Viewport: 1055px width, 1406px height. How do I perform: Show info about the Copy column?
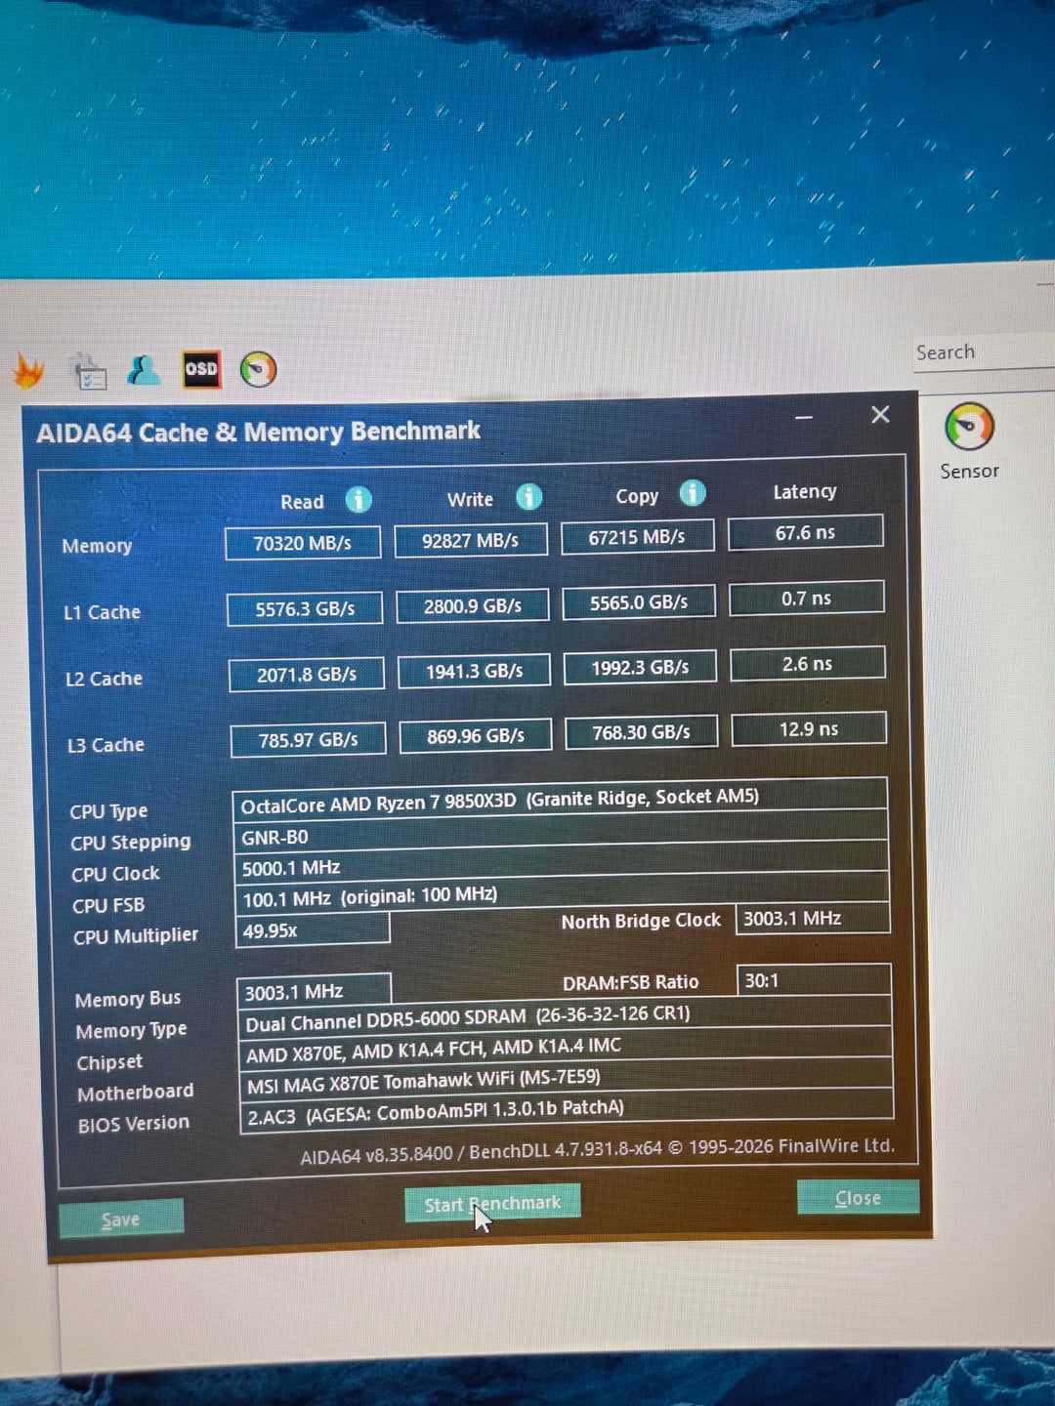coord(693,493)
